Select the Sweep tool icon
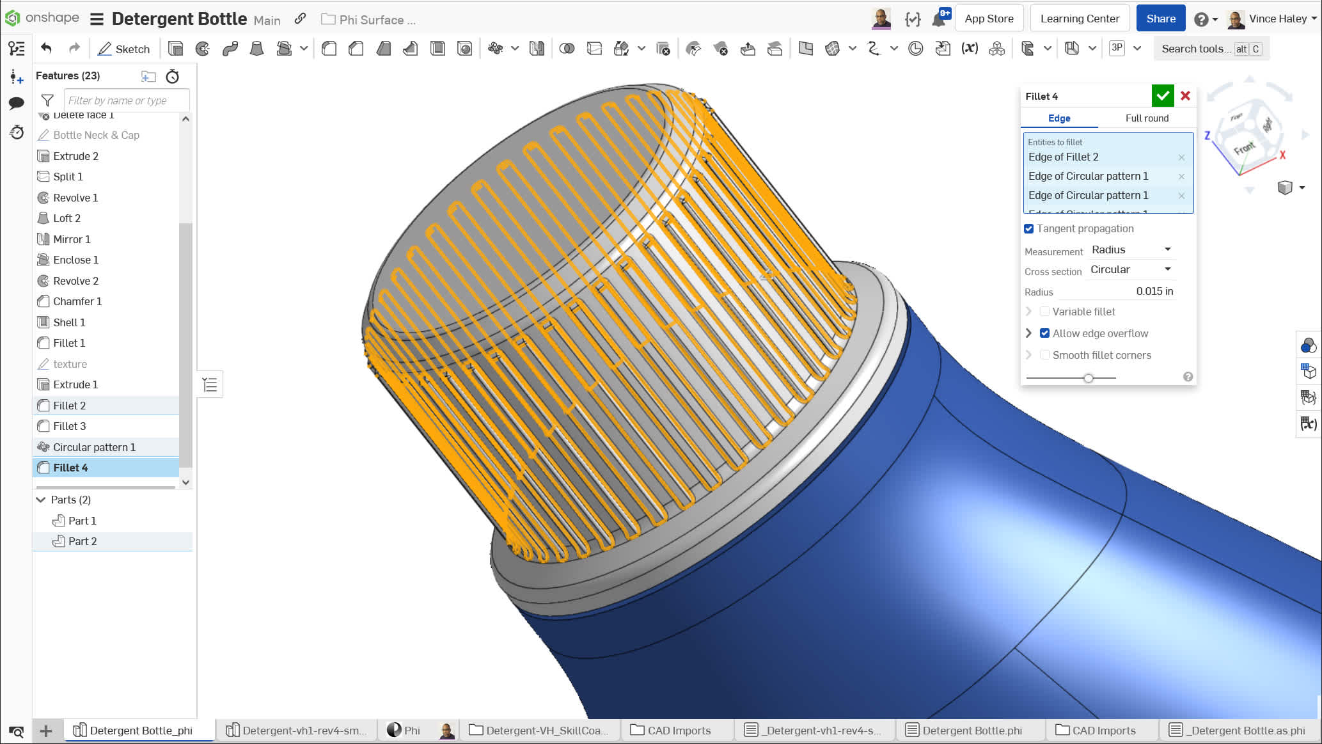The width and height of the screenshot is (1322, 744). click(230, 49)
